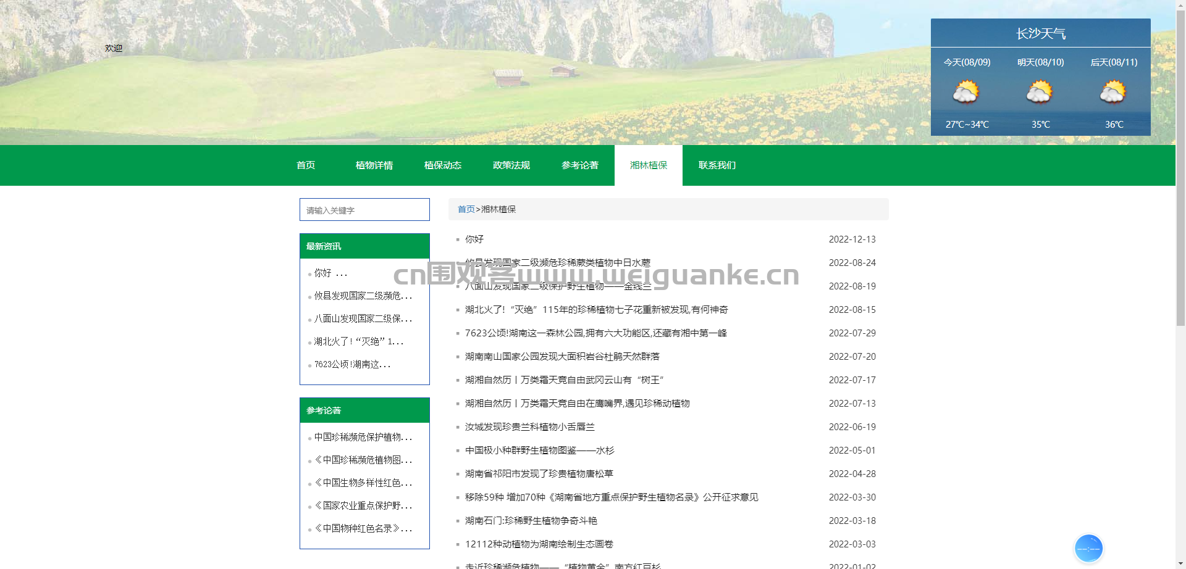The height and width of the screenshot is (569, 1186).
Task: Open the 联系我们 page
Action: [x=717, y=165]
